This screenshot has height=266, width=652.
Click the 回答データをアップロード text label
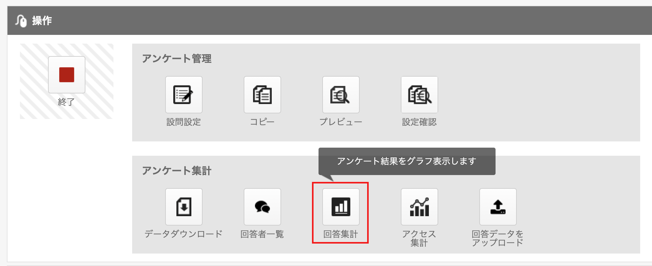498,238
